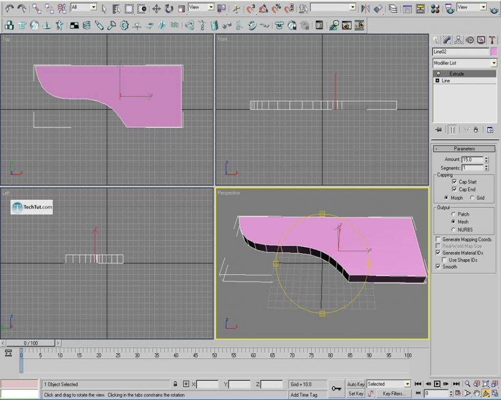
Task: Activate the Select and Uniform Scale tool
Action: point(181,9)
